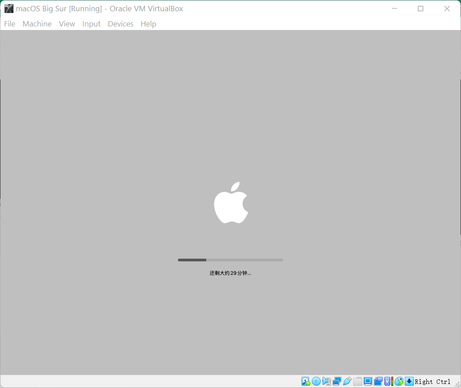Click the shared folders indicator icon
This screenshot has height=388, width=461.
[x=358, y=382]
